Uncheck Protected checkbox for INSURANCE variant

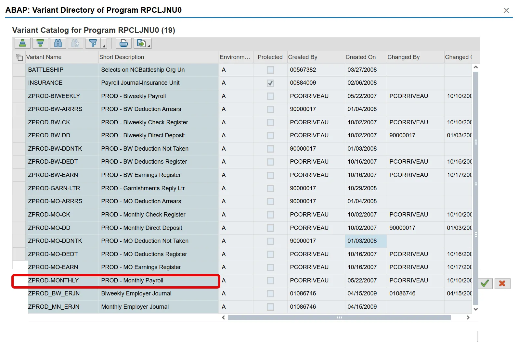270,83
